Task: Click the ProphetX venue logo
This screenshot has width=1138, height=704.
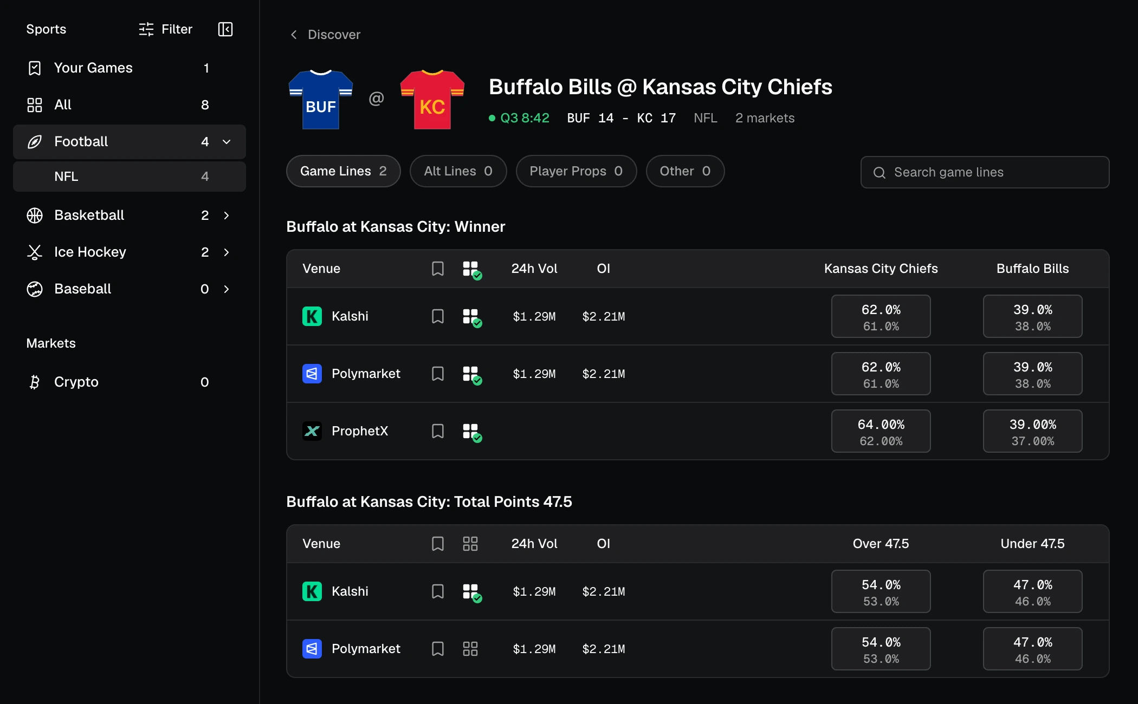Action: (312, 431)
